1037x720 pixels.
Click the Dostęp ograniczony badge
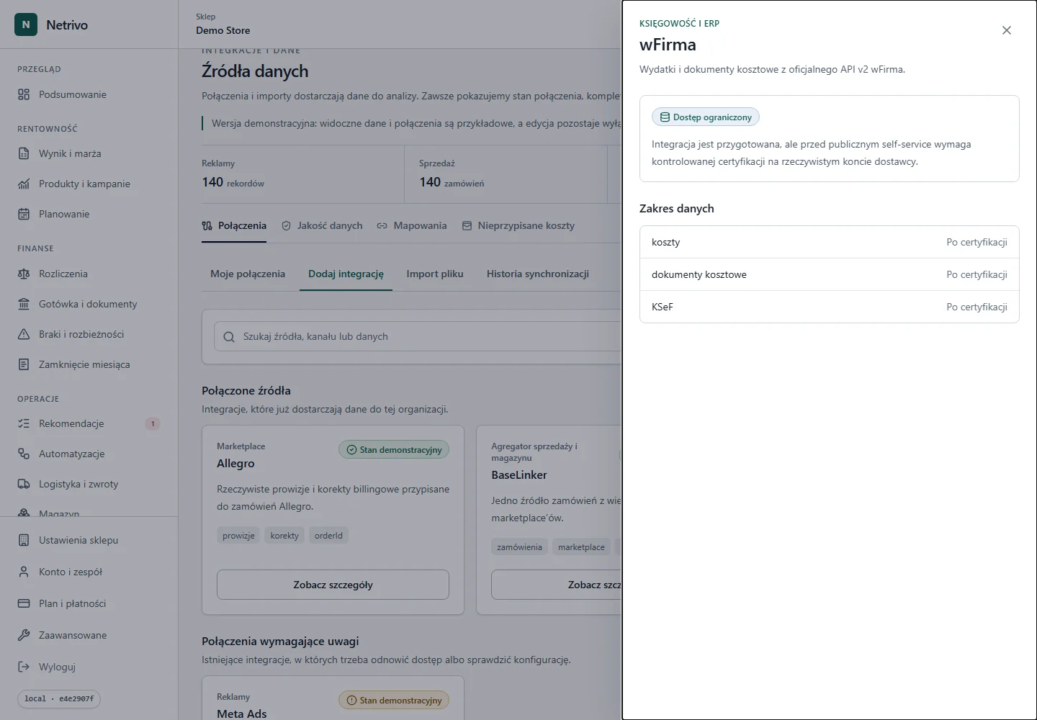tap(706, 117)
